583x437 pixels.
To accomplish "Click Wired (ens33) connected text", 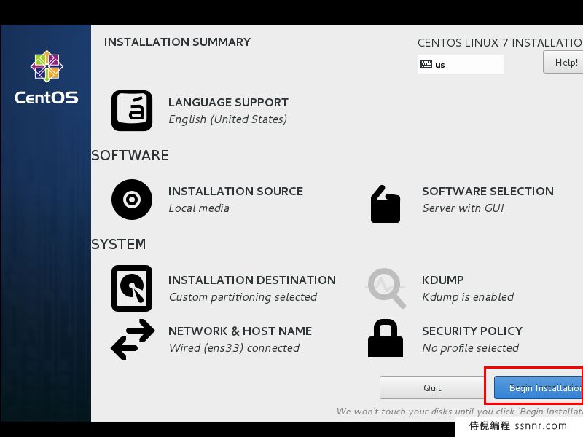I will (x=234, y=348).
